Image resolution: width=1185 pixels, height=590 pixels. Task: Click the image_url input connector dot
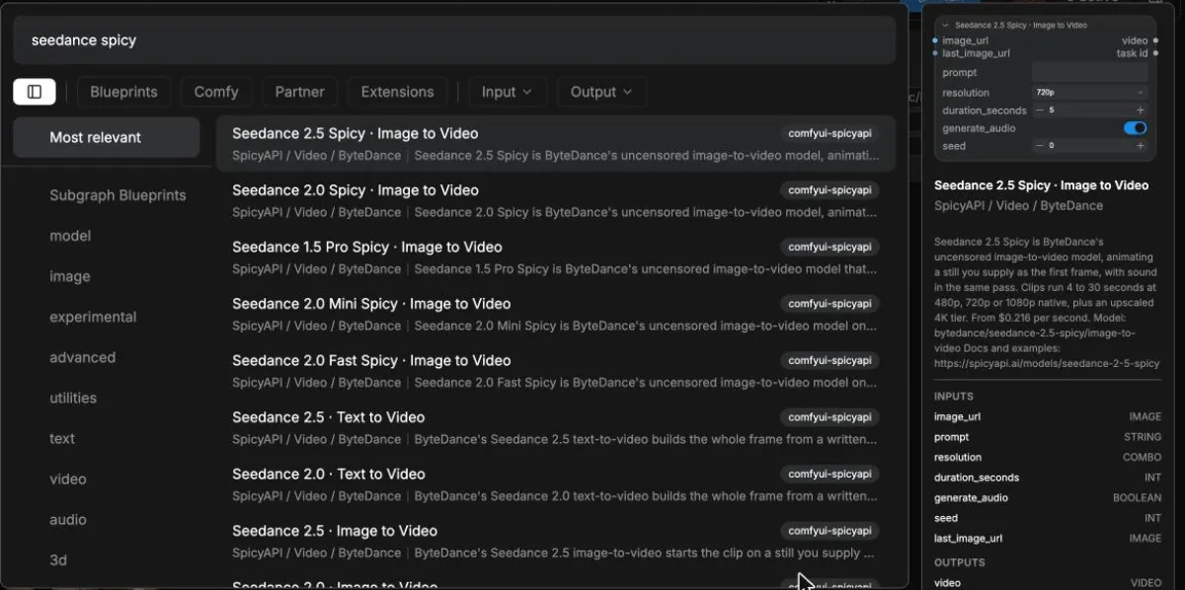click(x=936, y=40)
